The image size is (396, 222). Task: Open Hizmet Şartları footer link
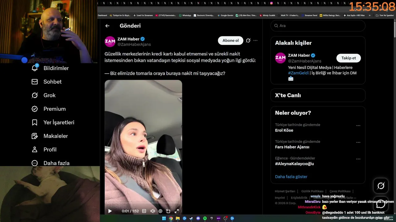[x=285, y=191]
